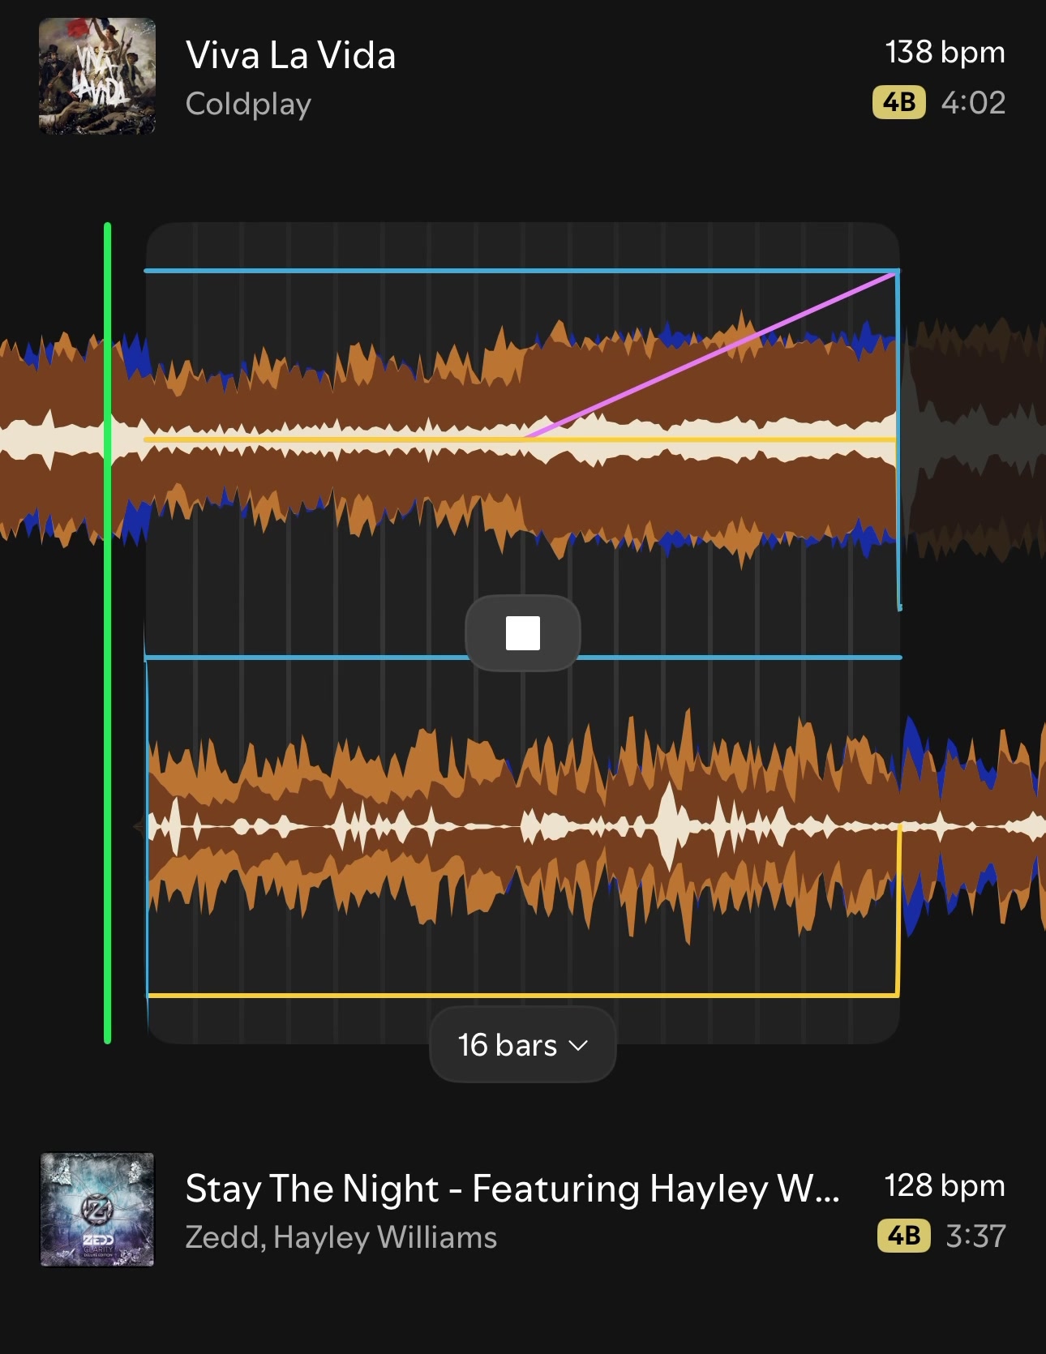This screenshot has height=1354, width=1046.
Task: Click the Zedd, Hayley Williams artist label
Action: pyautogui.click(x=341, y=1237)
